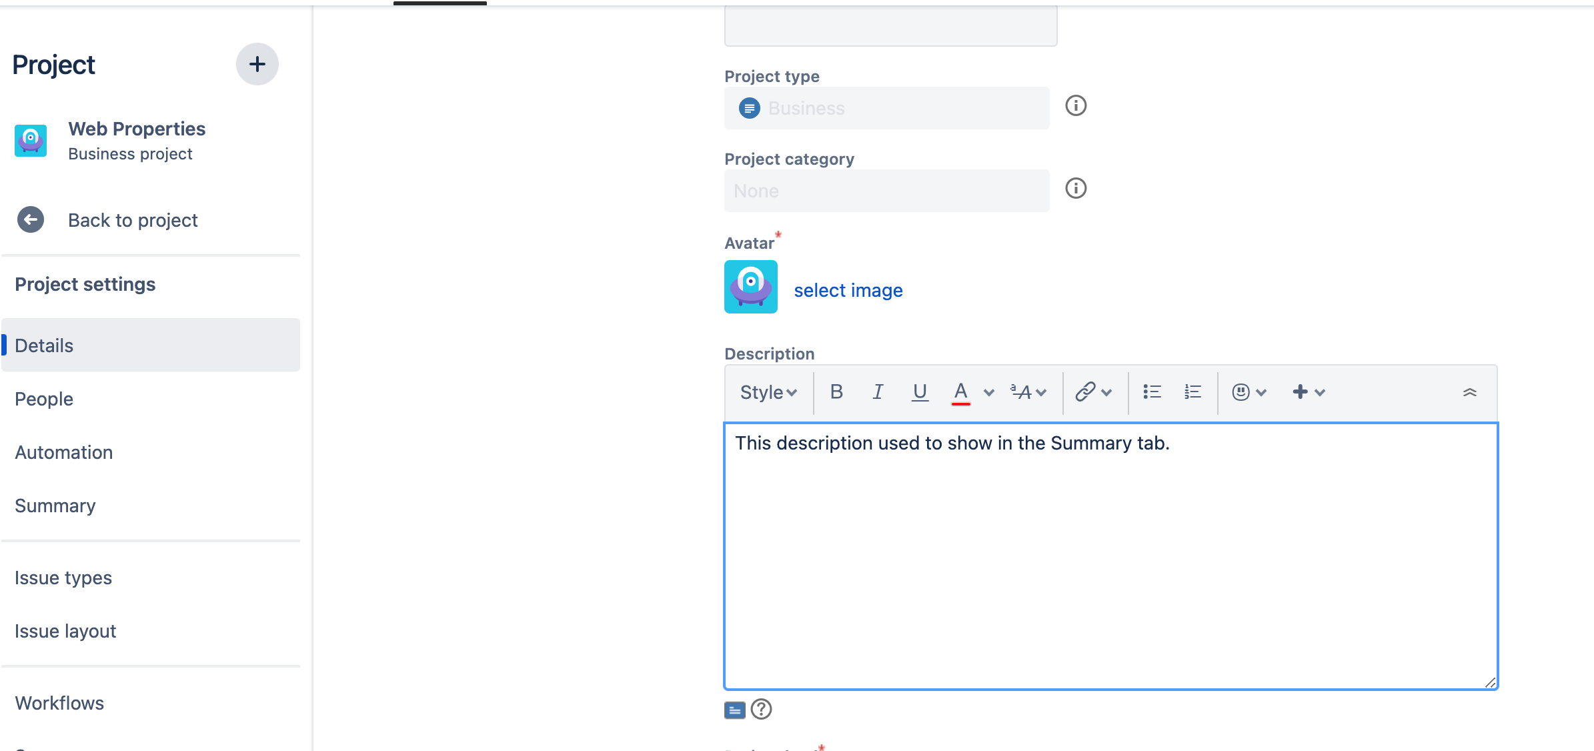Open the Business project type info tooltip
Screen dimensions: 1594x751
(x=1075, y=106)
